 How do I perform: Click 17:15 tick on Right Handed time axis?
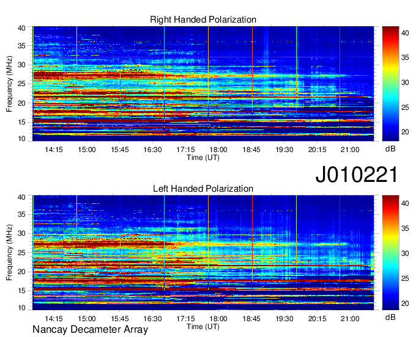185,150
